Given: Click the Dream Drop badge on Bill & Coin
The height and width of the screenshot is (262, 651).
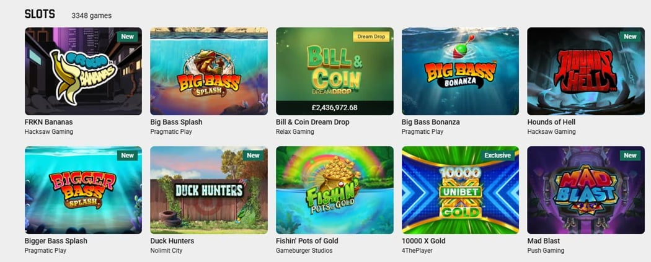Looking at the screenshot, I should coord(371,37).
